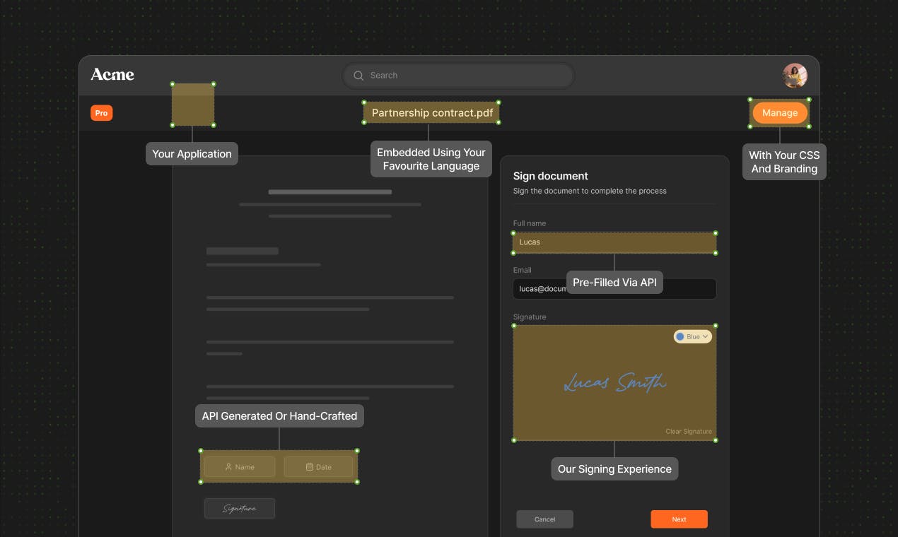Focus the Full name field containing Lucas
The width and height of the screenshot is (898, 537).
coord(614,242)
